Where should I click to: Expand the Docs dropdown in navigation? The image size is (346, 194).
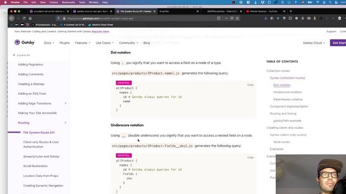49,43
